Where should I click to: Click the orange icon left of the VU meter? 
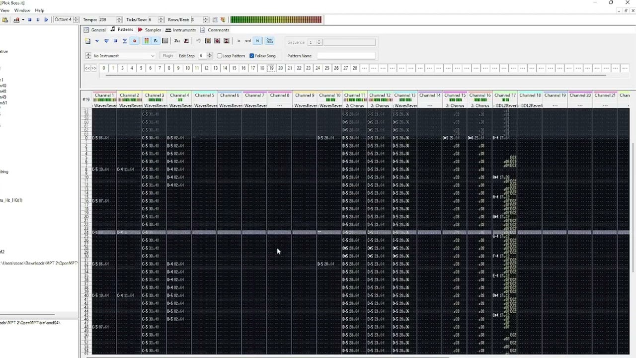pos(223,19)
